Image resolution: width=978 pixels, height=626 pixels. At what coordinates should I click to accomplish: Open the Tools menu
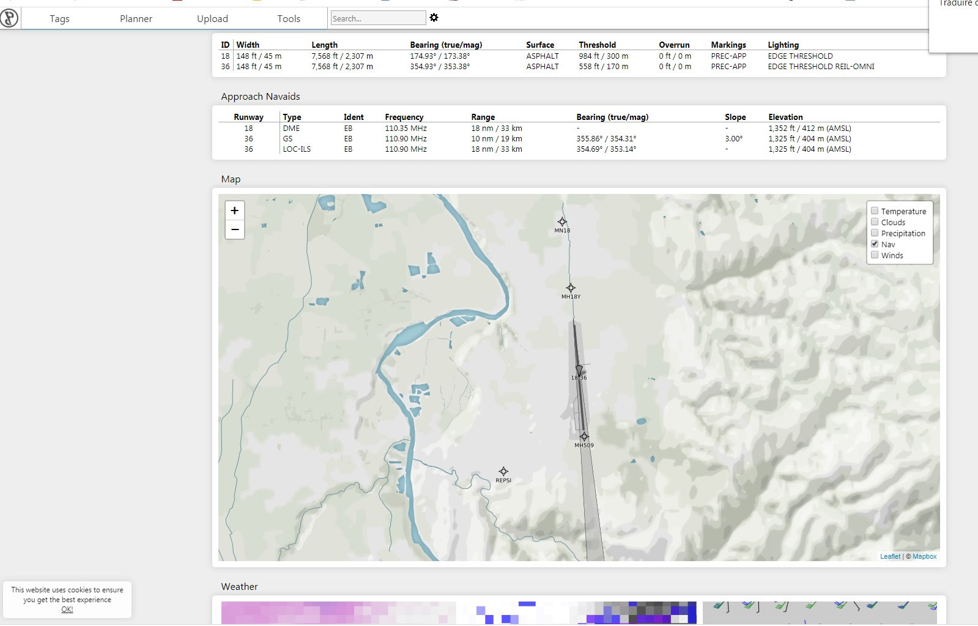pos(289,19)
